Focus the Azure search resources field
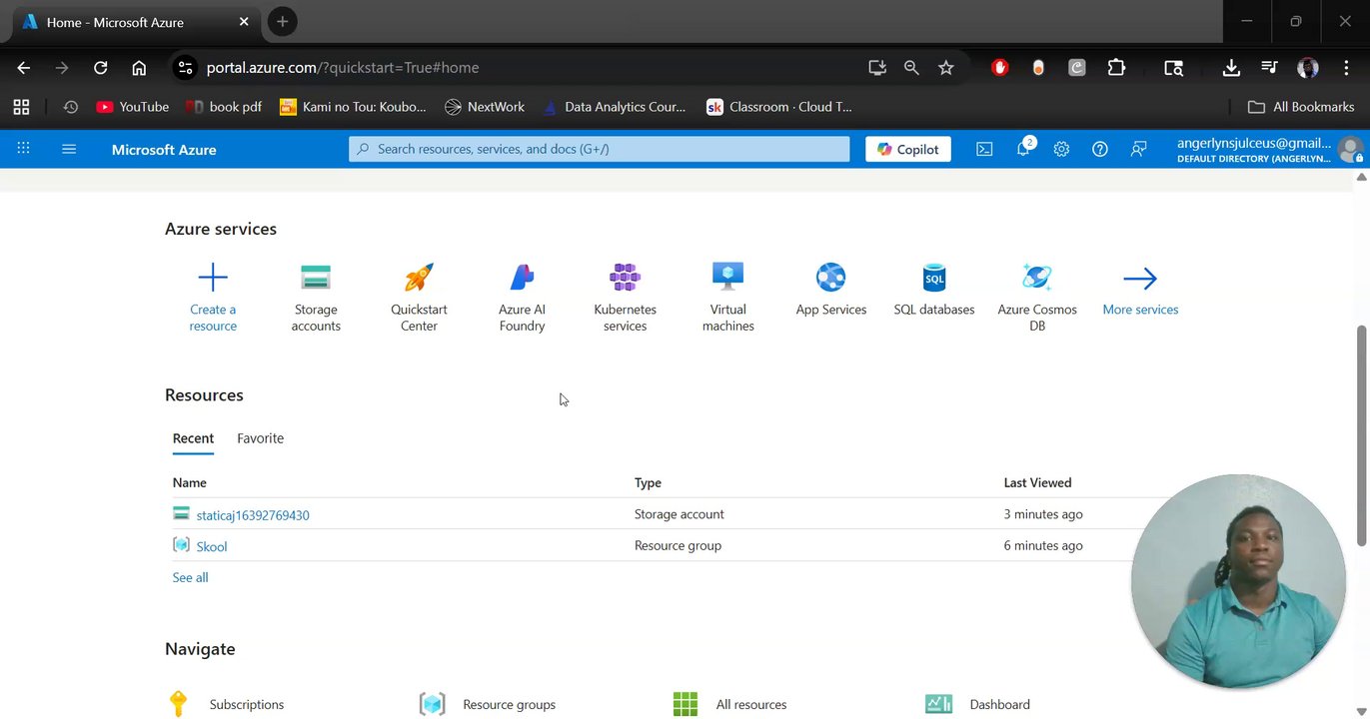The image size is (1370, 719). [x=599, y=149]
